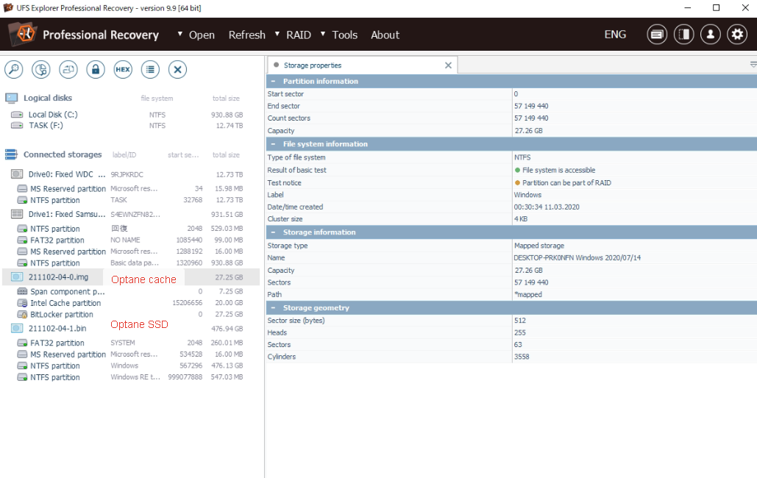Open the settings gear icon
The height and width of the screenshot is (478, 757).
[x=737, y=35]
